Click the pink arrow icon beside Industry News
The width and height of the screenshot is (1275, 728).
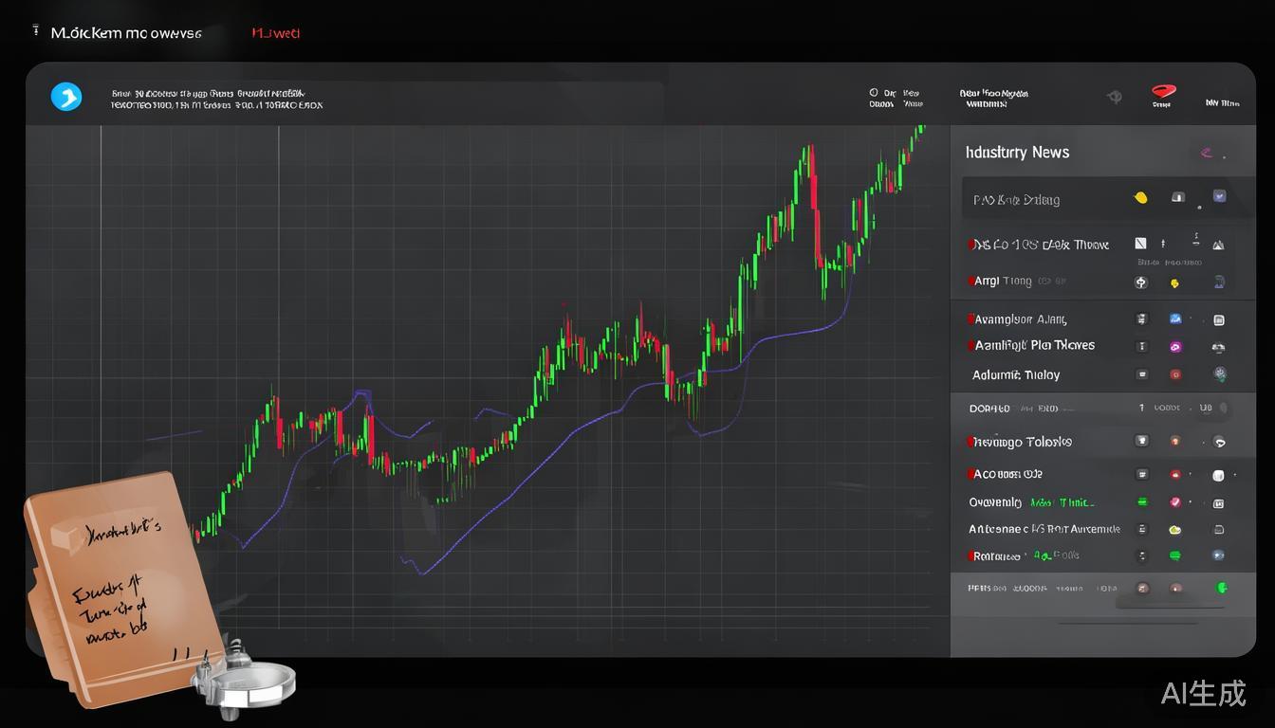tap(1207, 152)
